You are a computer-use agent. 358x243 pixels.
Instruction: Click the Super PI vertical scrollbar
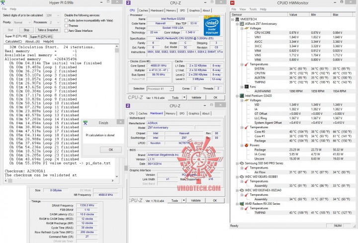click(x=117, y=112)
